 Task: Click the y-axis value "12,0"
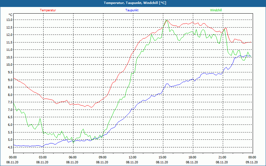pos(10,35)
